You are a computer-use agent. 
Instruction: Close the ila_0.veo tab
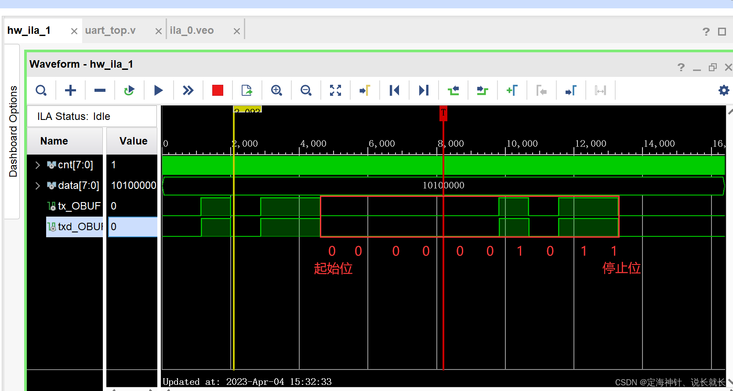237,31
